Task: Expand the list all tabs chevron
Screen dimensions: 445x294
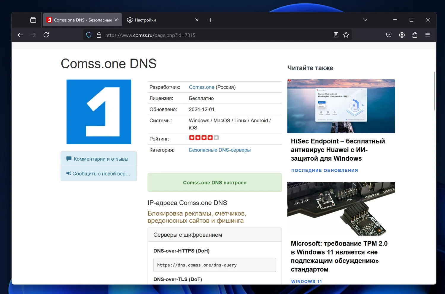Action: click(x=365, y=20)
